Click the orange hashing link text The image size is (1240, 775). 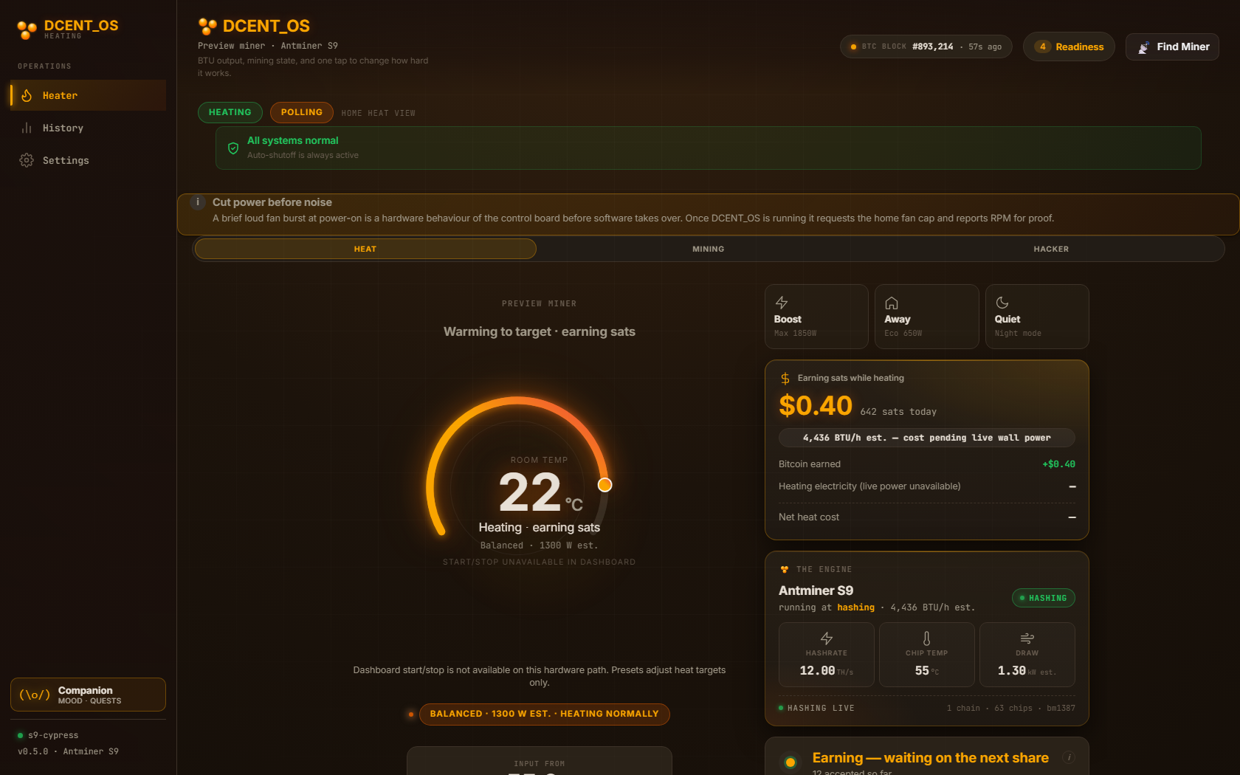(x=855, y=607)
